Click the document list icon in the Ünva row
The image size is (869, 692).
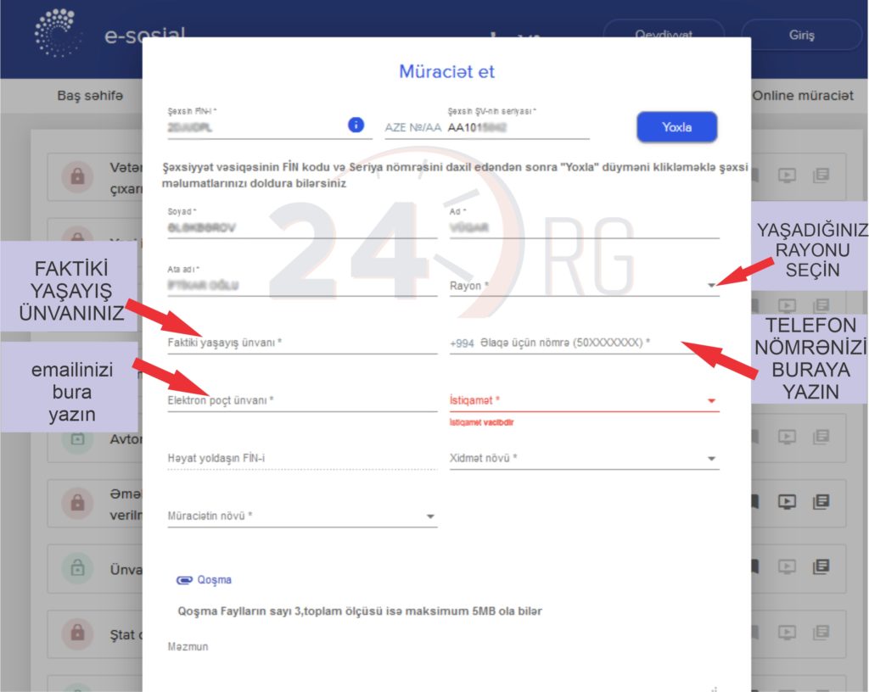pyautogui.click(x=820, y=566)
